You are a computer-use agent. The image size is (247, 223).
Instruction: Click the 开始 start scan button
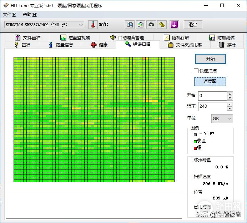click(211, 59)
